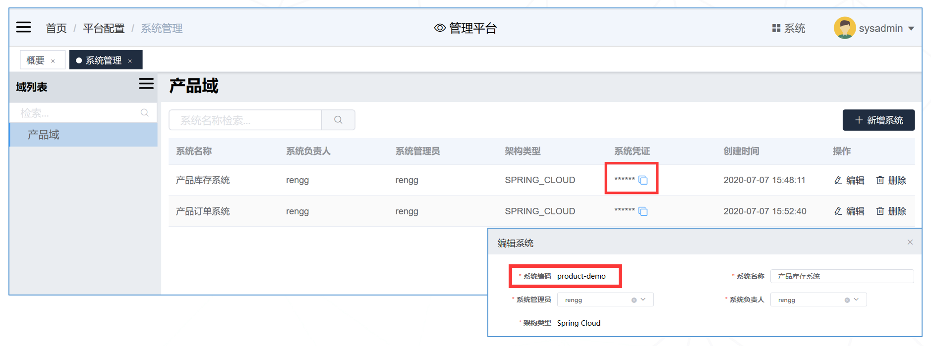931x346 pixels.
Task: Switch to the 概要 tab
Action: (35, 60)
